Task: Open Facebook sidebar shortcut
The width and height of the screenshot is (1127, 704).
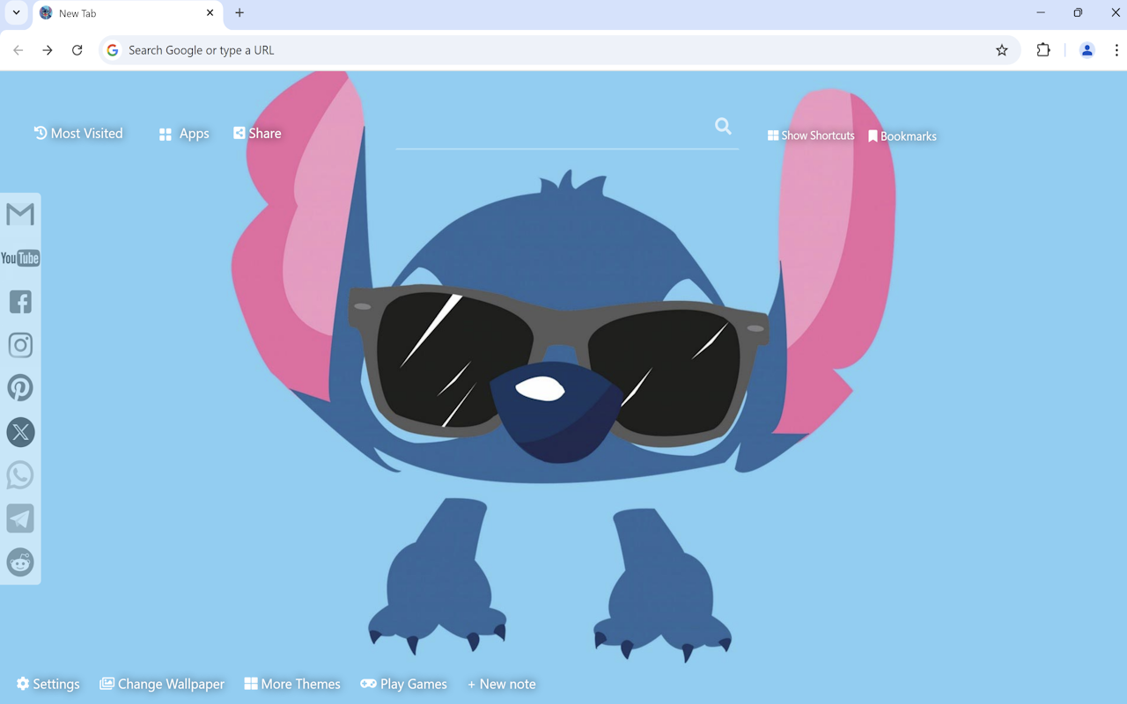Action: pyautogui.click(x=20, y=302)
